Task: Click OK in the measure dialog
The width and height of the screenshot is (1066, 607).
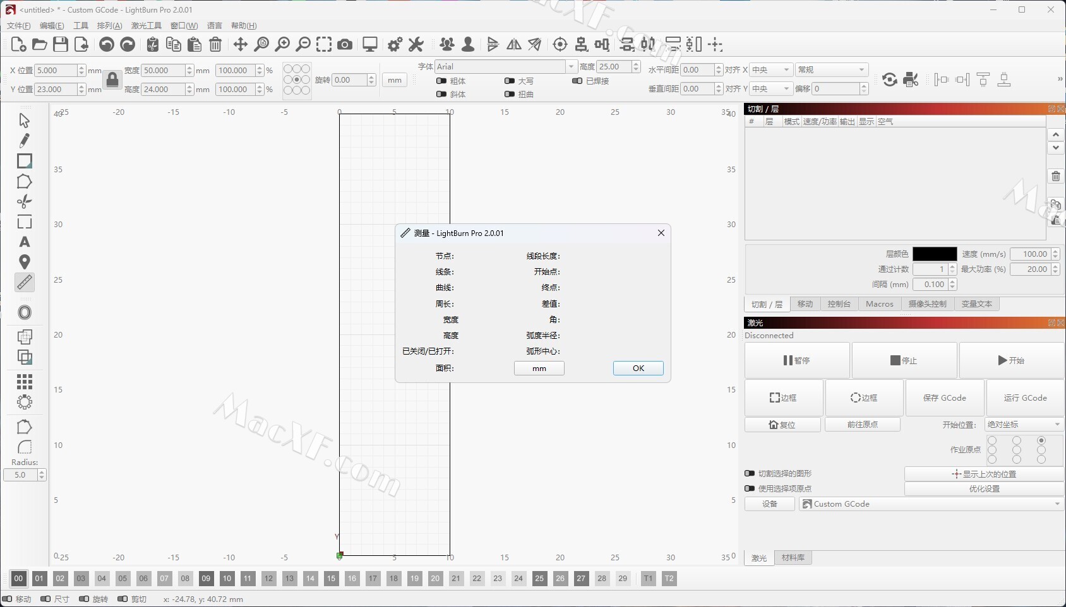Action: 638,368
